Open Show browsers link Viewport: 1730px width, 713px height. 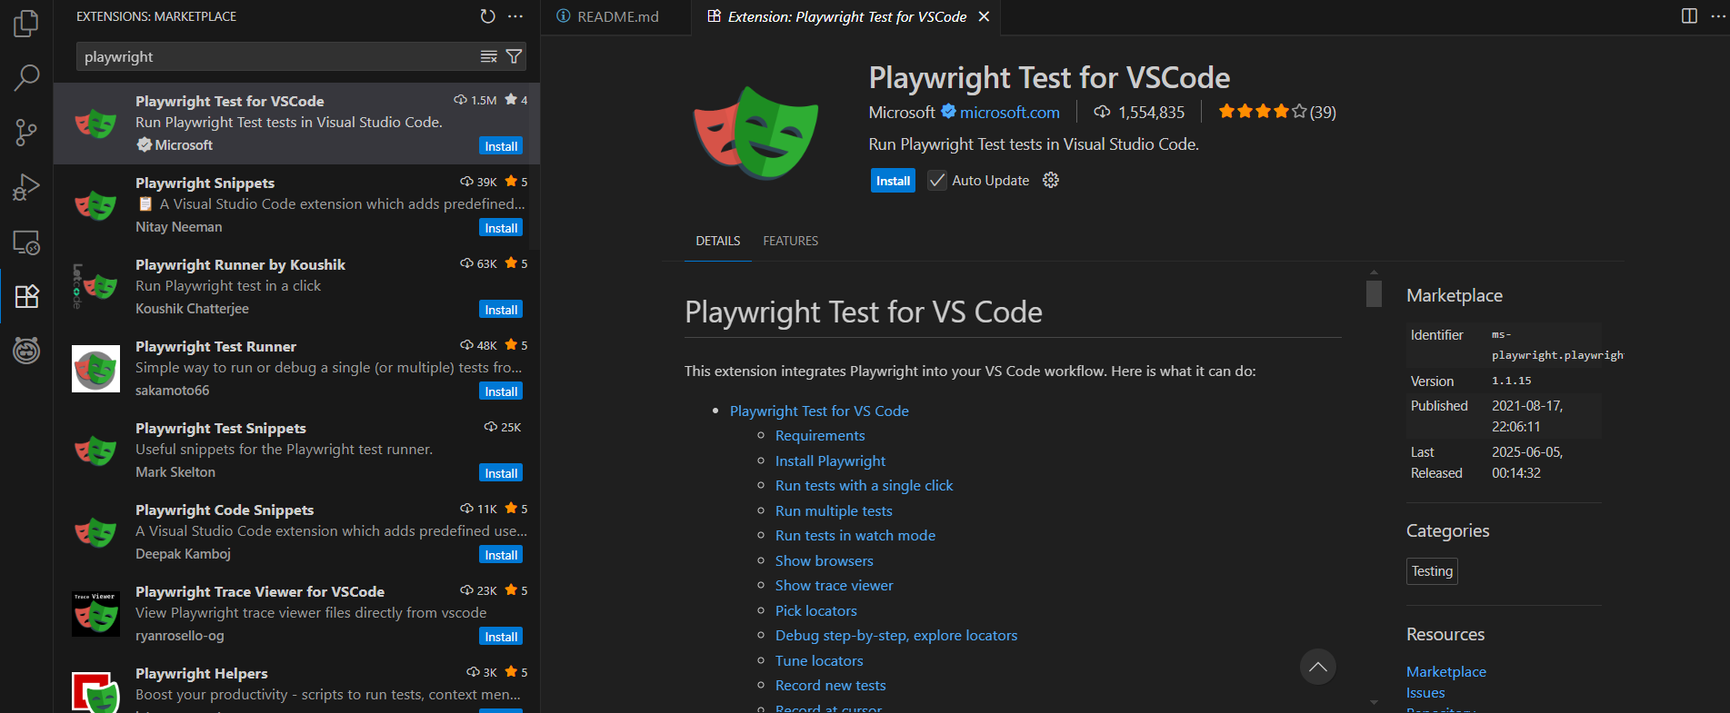(x=825, y=561)
